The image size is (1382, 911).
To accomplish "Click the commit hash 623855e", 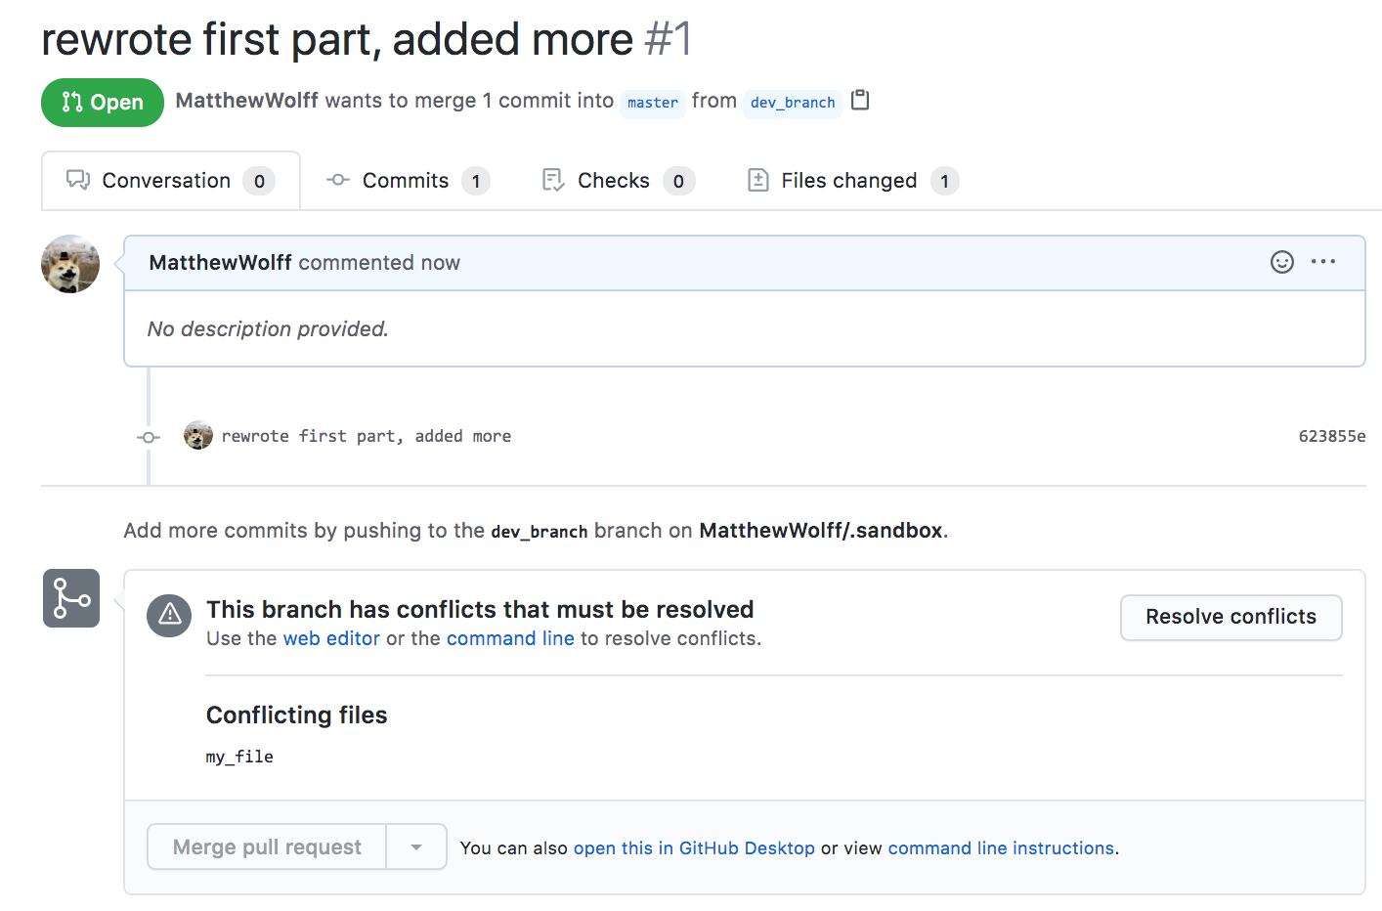I will click(1331, 436).
